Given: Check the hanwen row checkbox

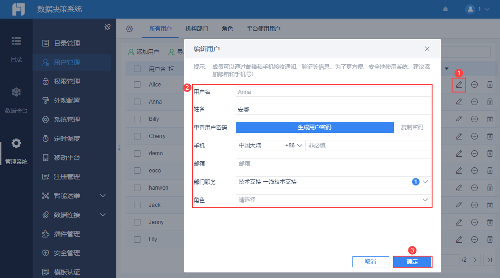Looking at the screenshot, I should click(137, 188).
